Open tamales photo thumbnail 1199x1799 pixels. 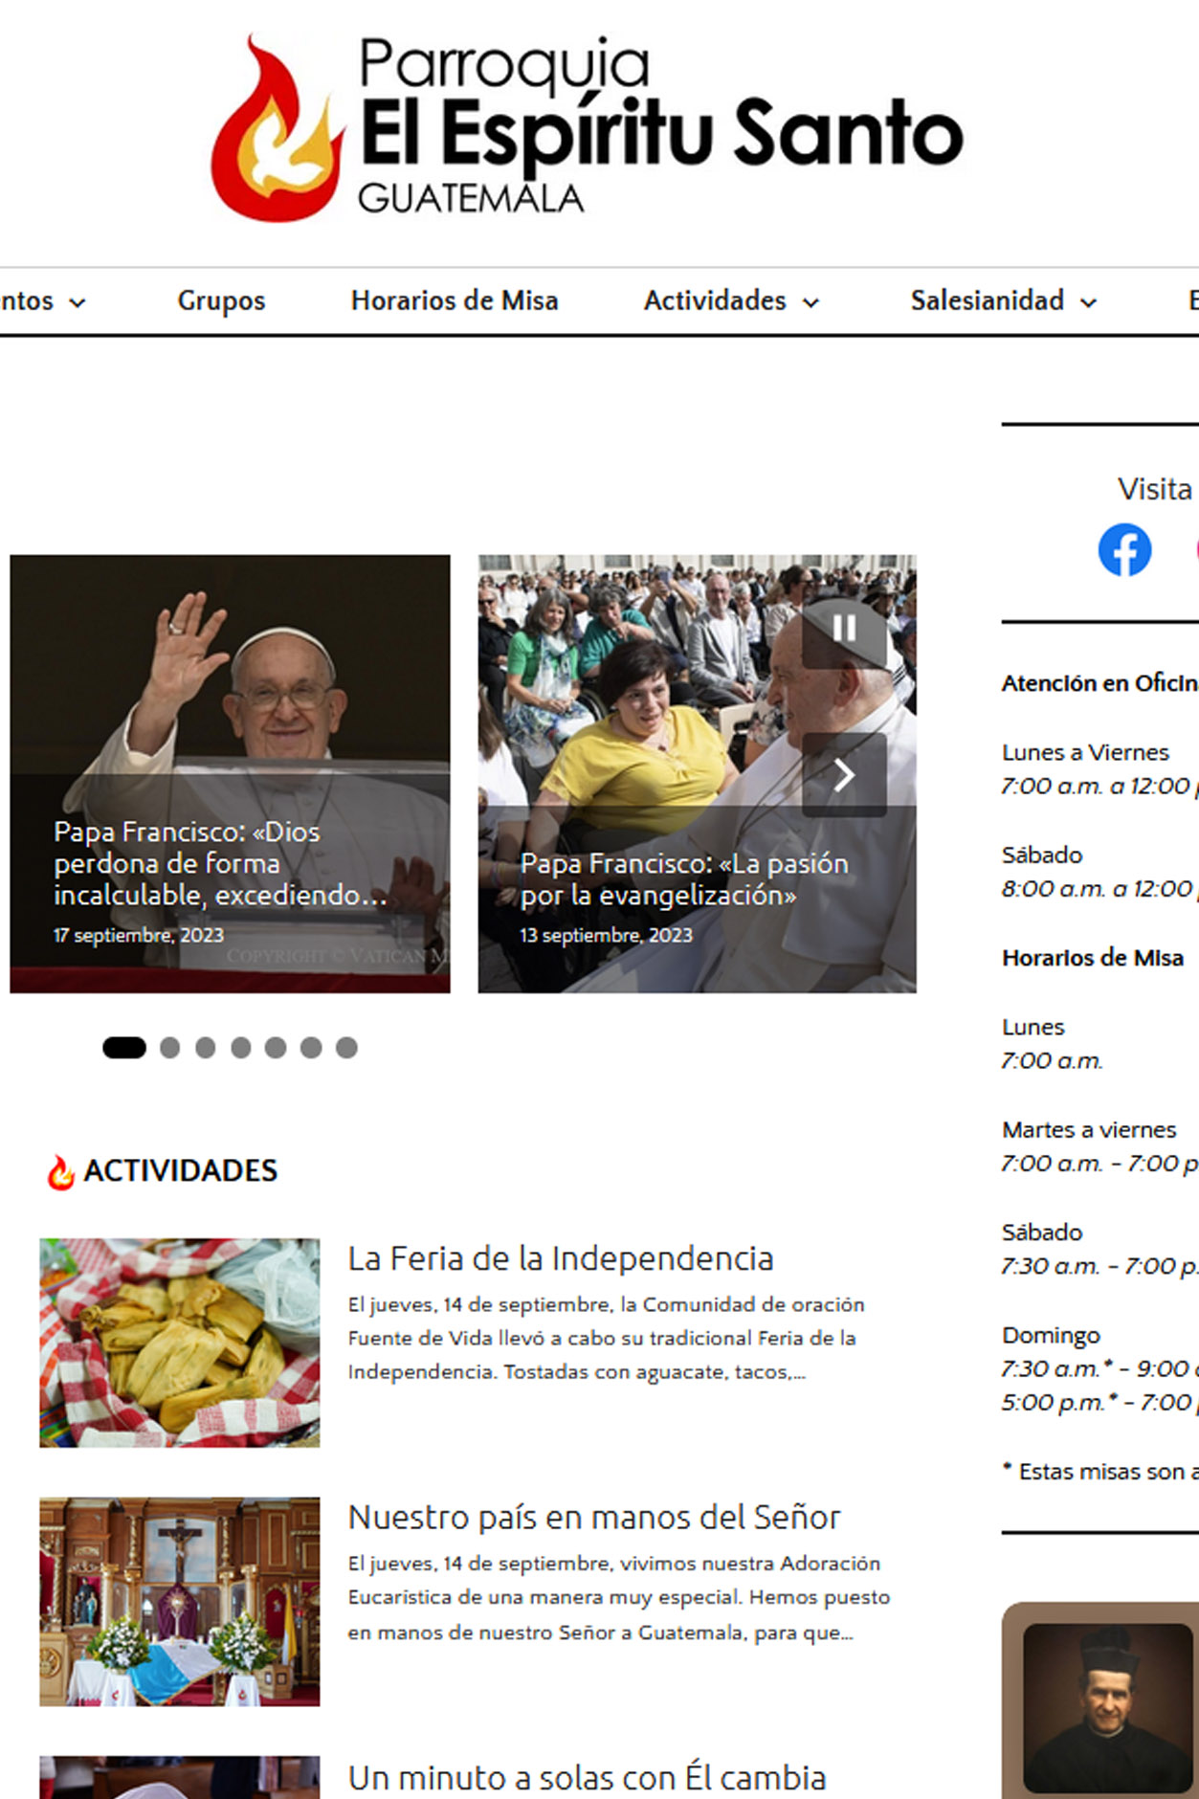[x=180, y=1343]
